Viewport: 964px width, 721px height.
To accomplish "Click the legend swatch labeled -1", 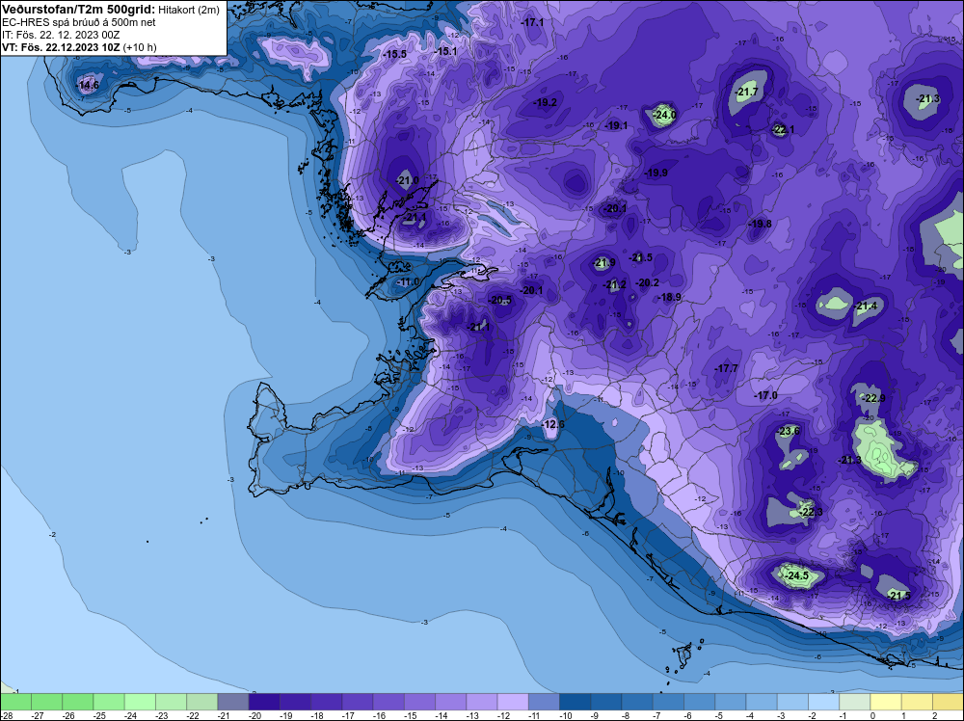I will [x=855, y=702].
